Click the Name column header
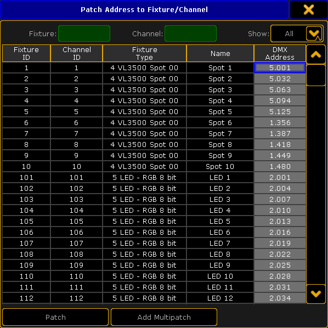328x328 pixels. pos(220,53)
